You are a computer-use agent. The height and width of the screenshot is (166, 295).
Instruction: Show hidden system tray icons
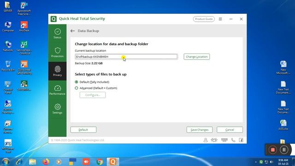point(256,162)
